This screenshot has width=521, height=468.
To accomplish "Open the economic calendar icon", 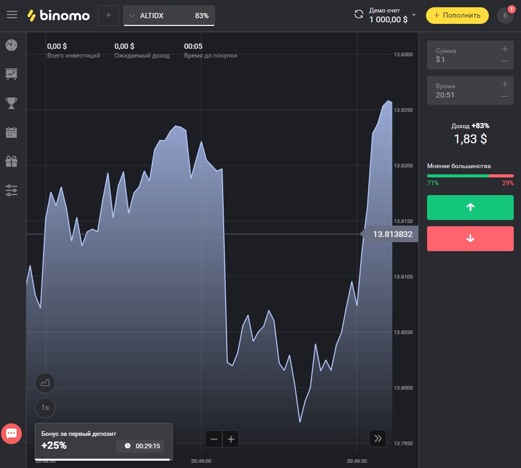I will (x=11, y=132).
